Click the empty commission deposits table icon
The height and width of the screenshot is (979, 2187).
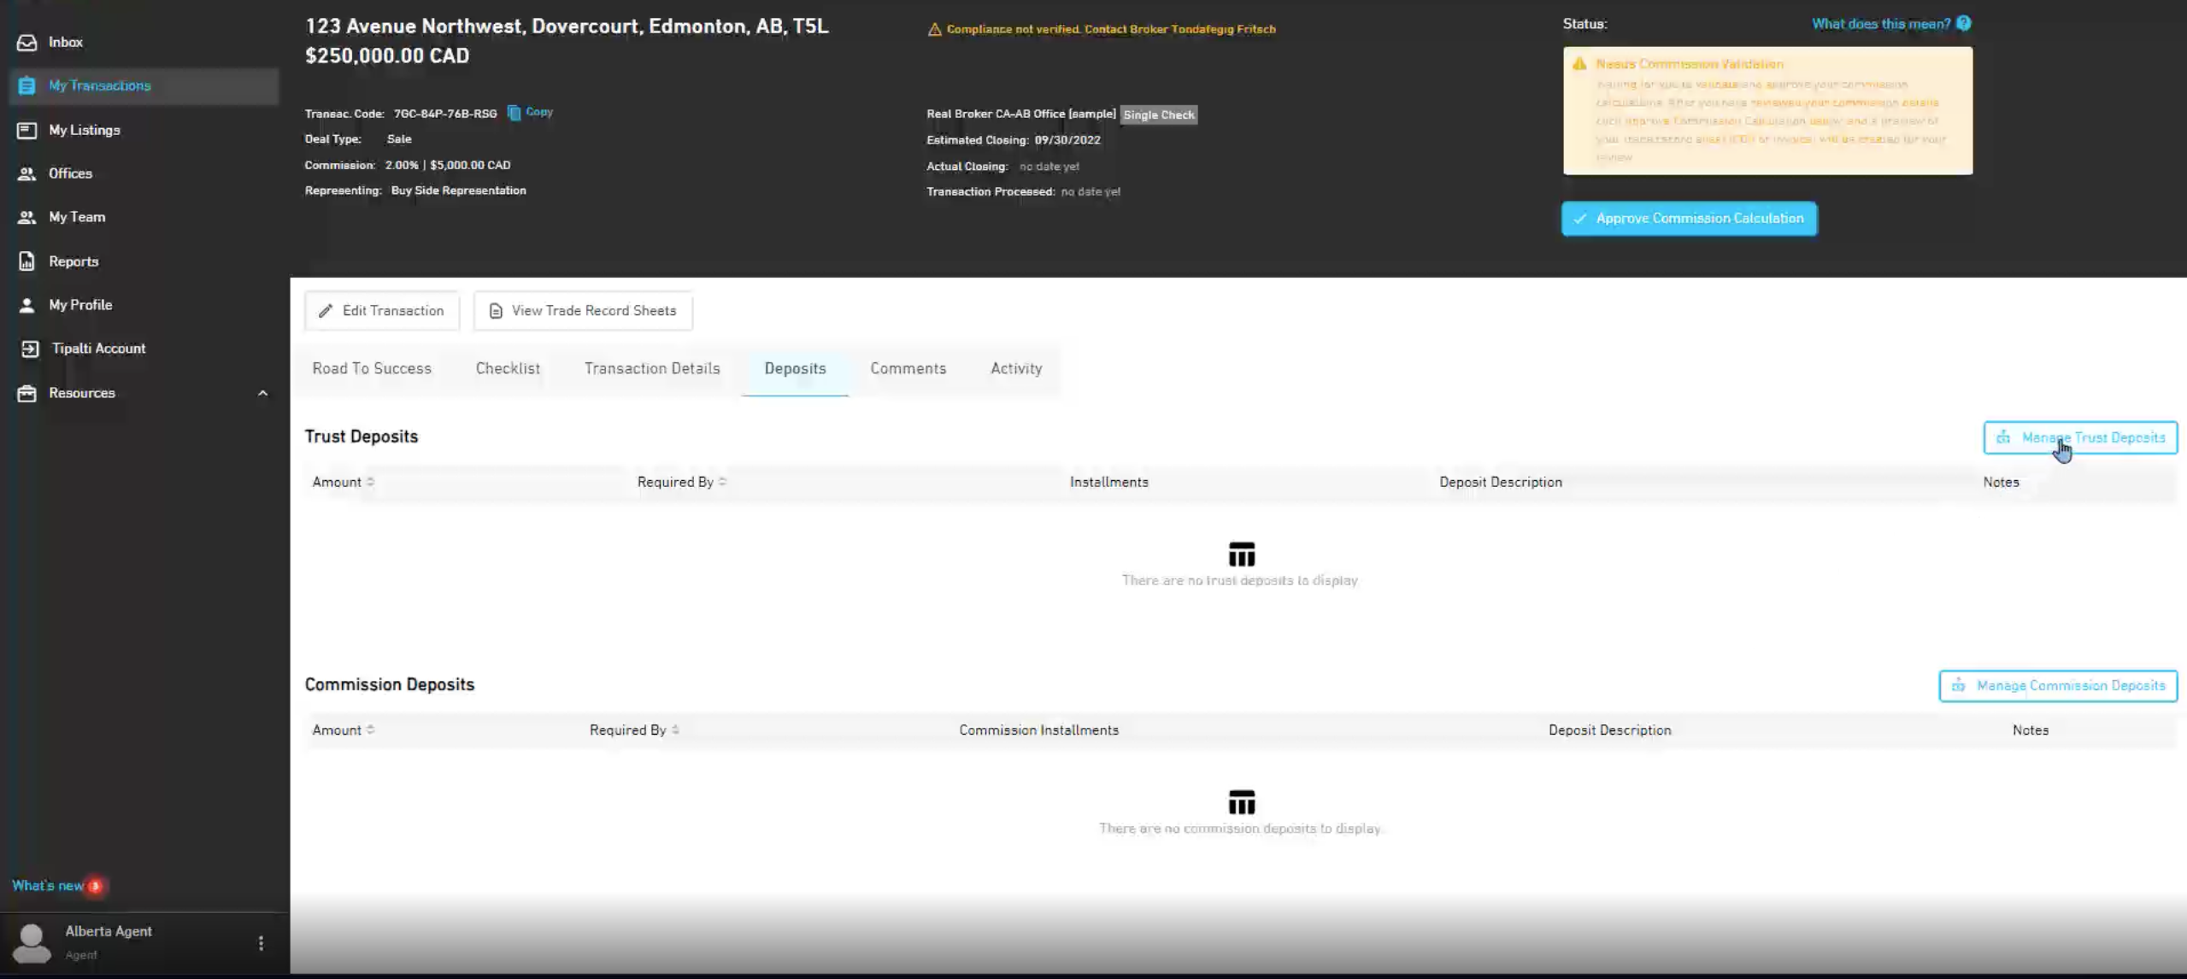1241,802
